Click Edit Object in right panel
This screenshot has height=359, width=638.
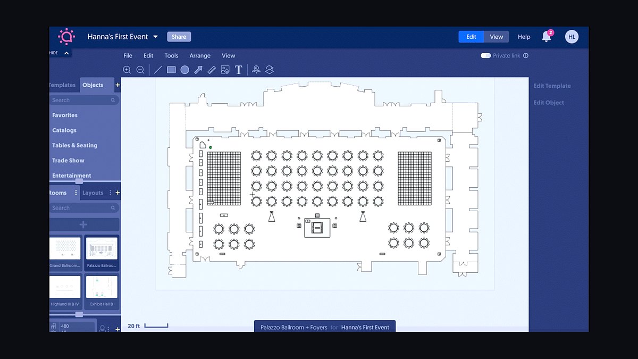pyautogui.click(x=549, y=103)
